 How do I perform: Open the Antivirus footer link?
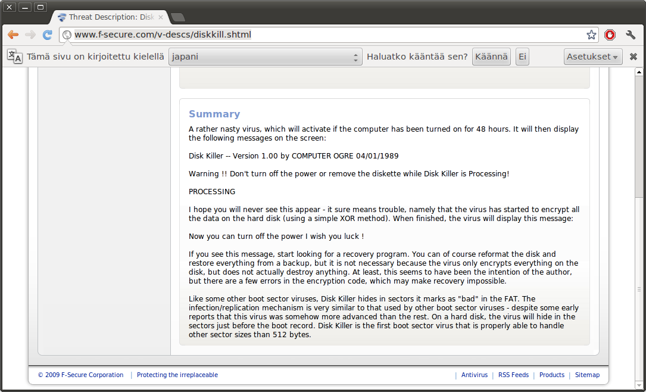475,375
